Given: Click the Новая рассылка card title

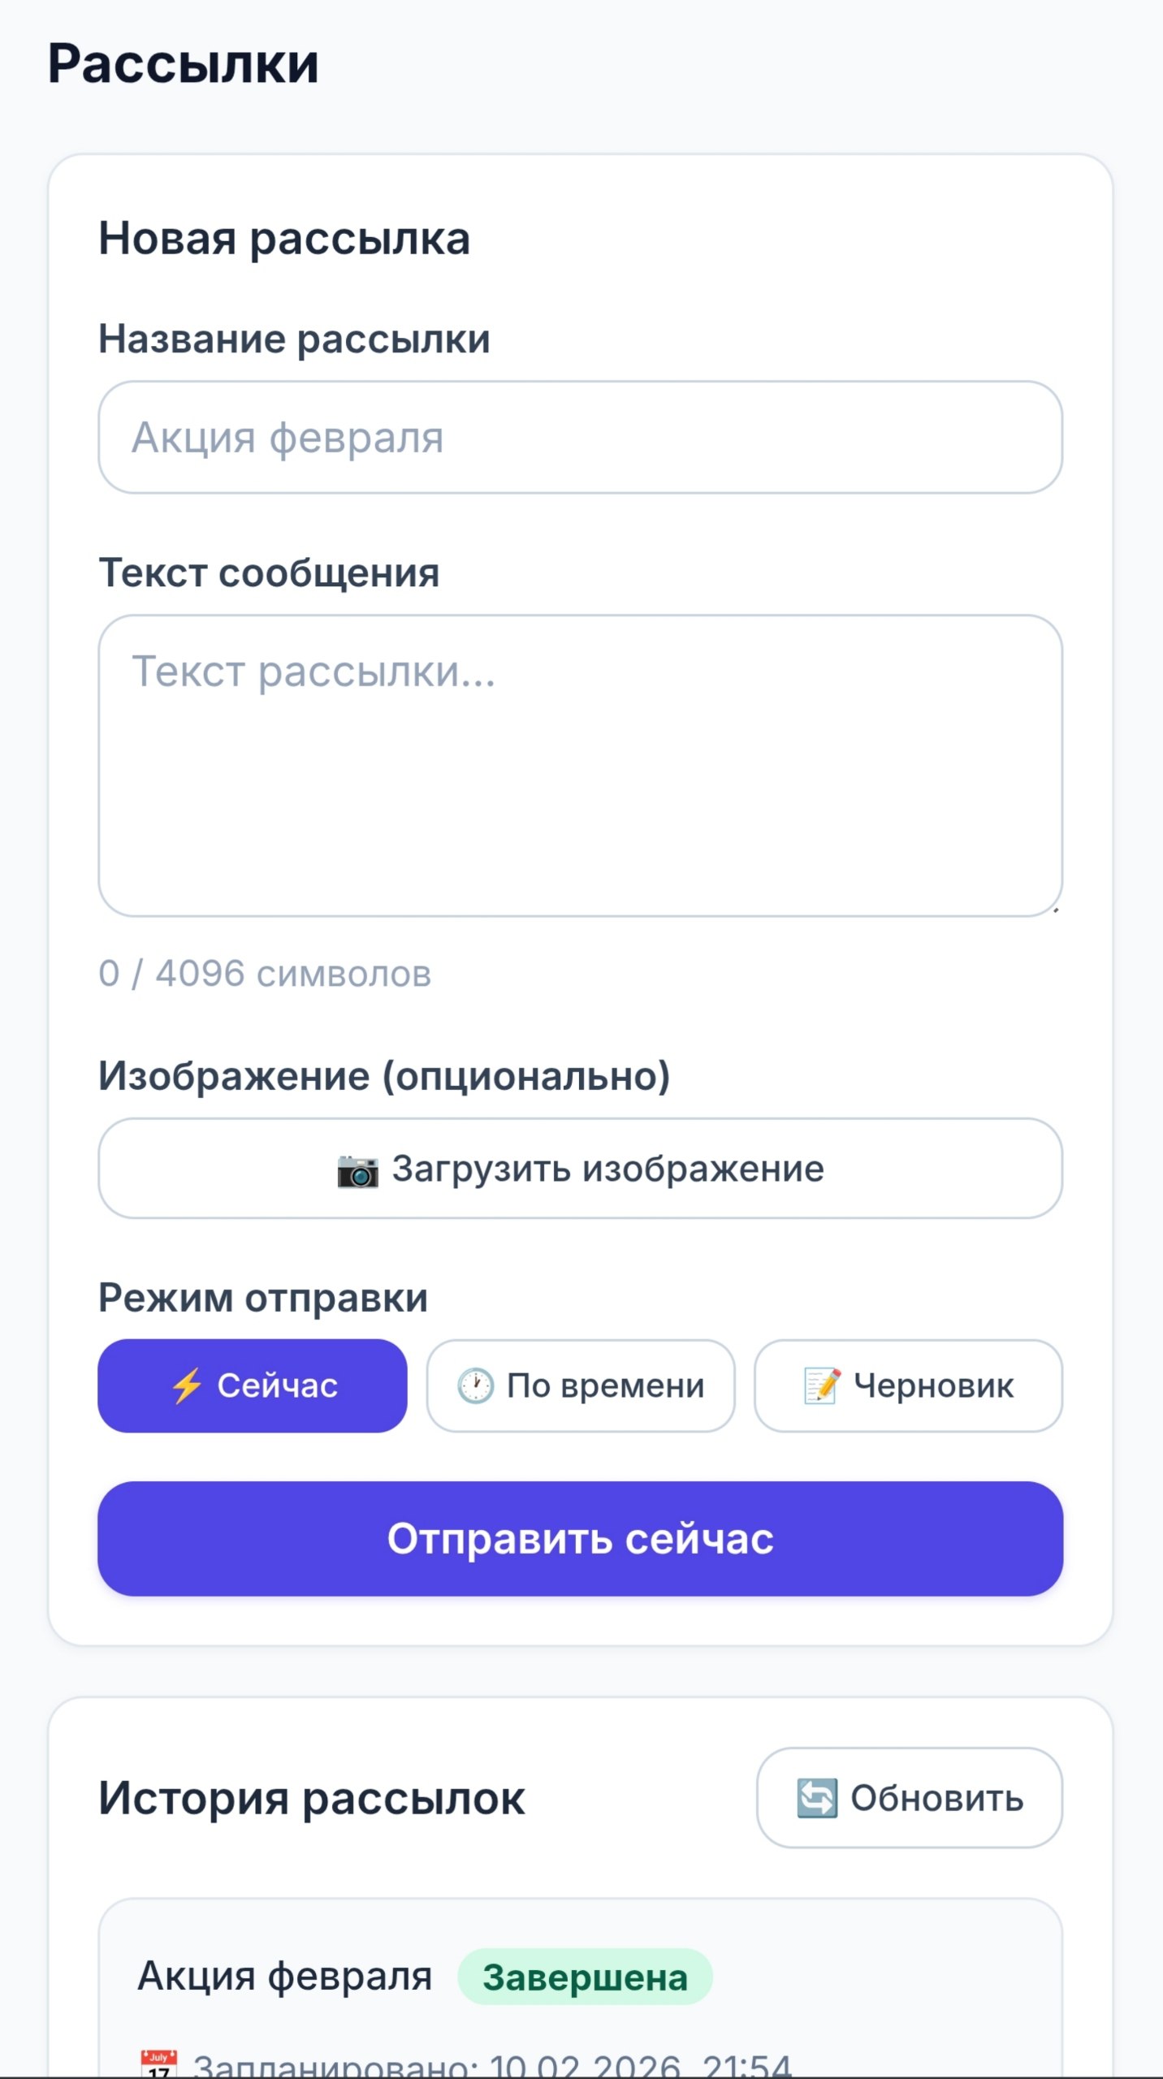Looking at the screenshot, I should (283, 238).
